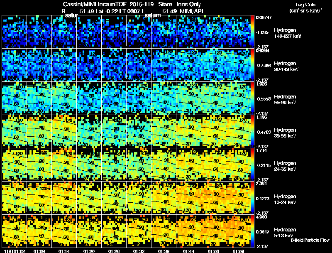Screen dimensions: 332x253
Task: Click the 01:38 time axis label
Action: tap(164, 251)
